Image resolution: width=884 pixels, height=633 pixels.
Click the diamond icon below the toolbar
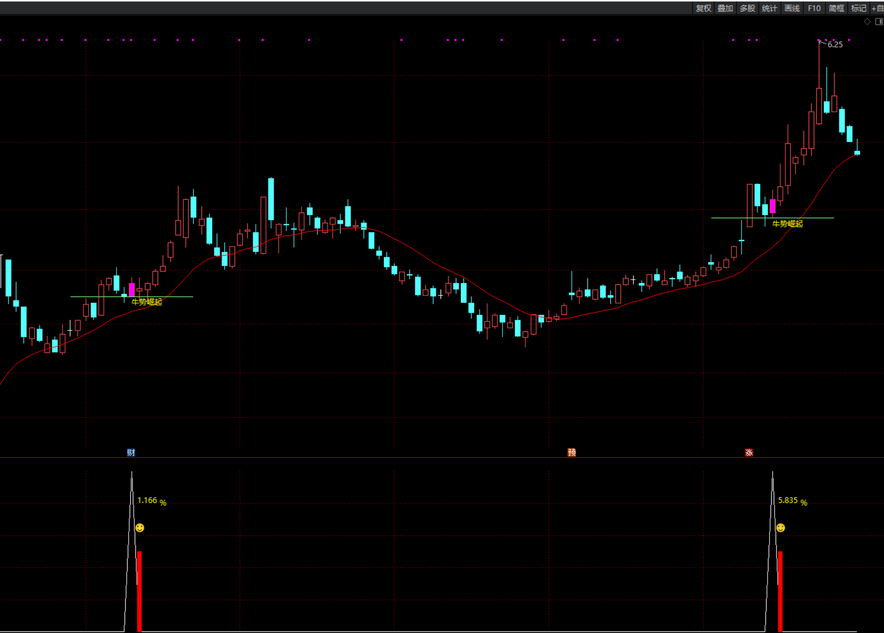[x=867, y=21]
